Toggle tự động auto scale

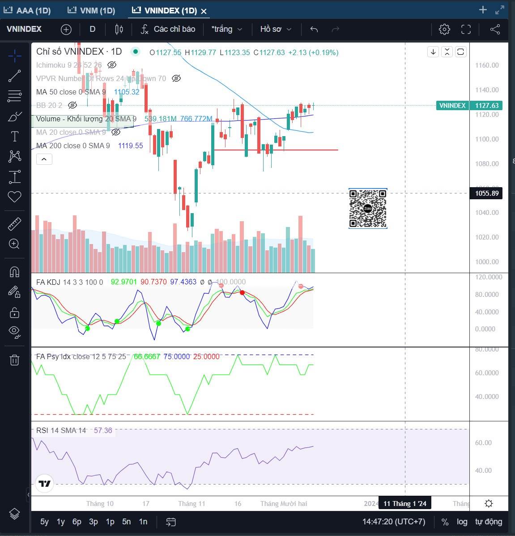[489, 522]
